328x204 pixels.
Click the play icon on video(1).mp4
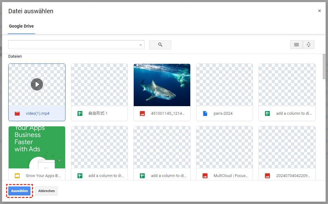(x=37, y=84)
